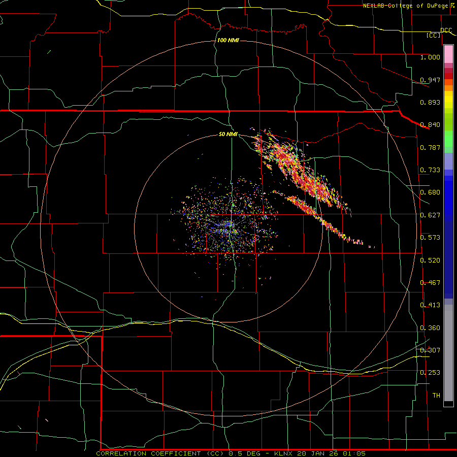Select the 0.253 legend value
457x457 pixels.
pyautogui.click(x=430, y=373)
